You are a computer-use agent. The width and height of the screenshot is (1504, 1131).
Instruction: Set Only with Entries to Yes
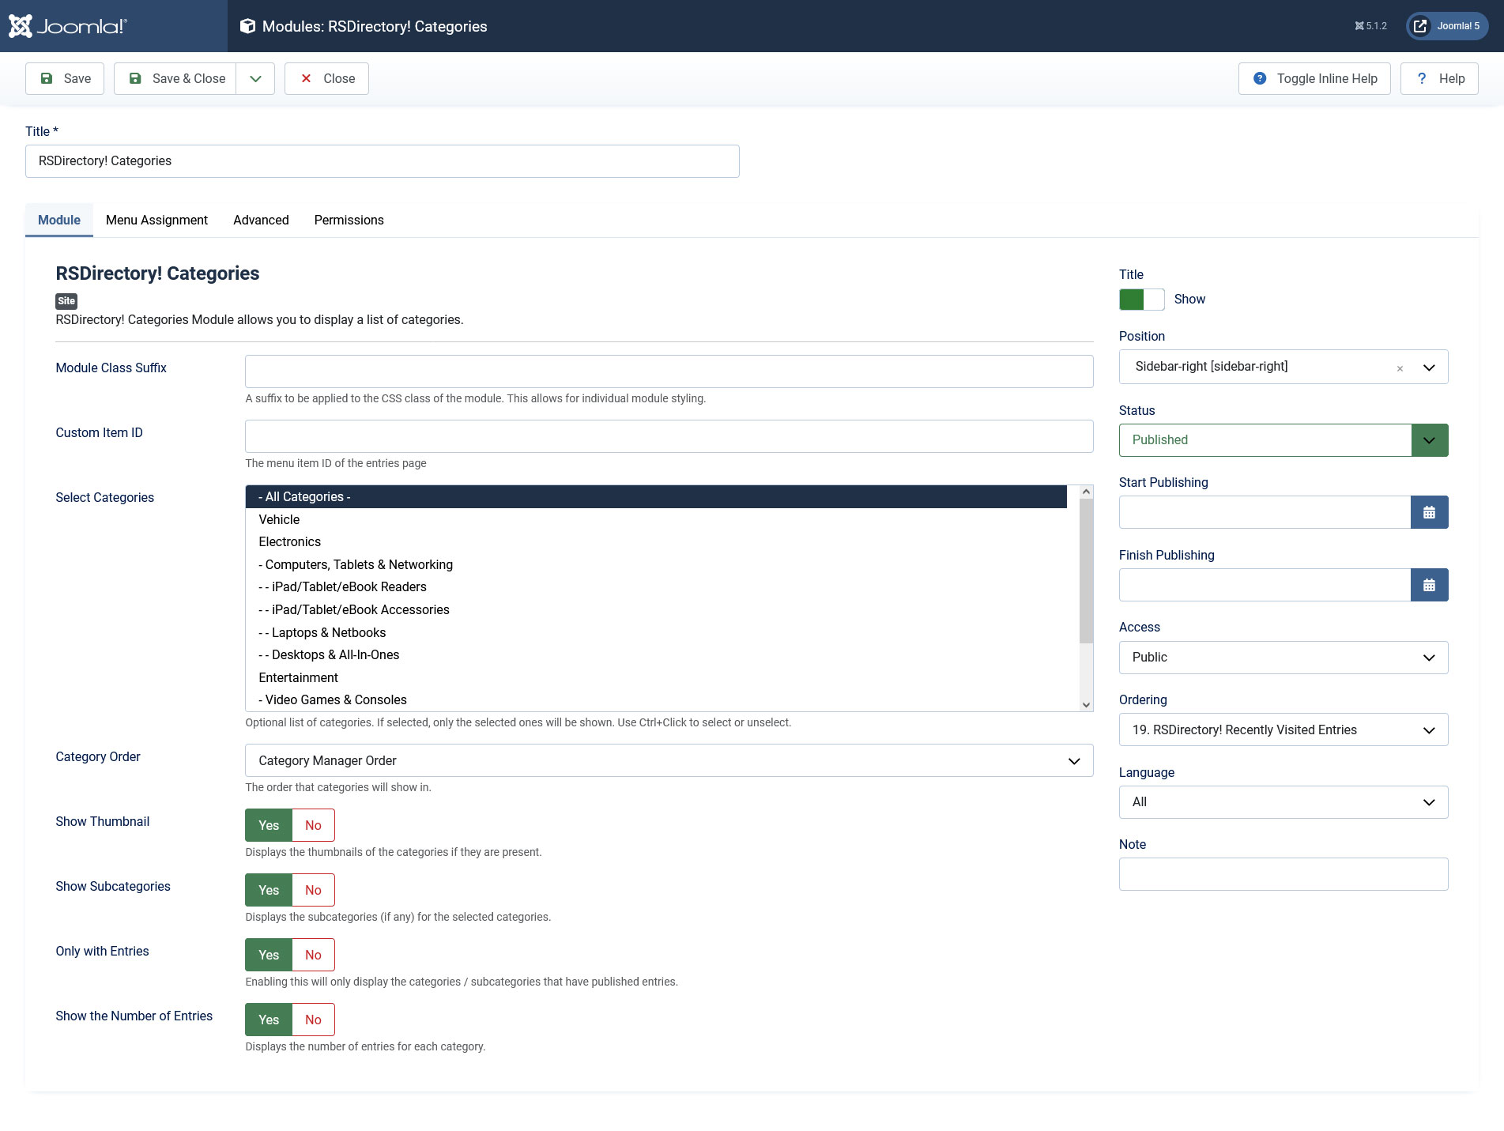pos(269,955)
